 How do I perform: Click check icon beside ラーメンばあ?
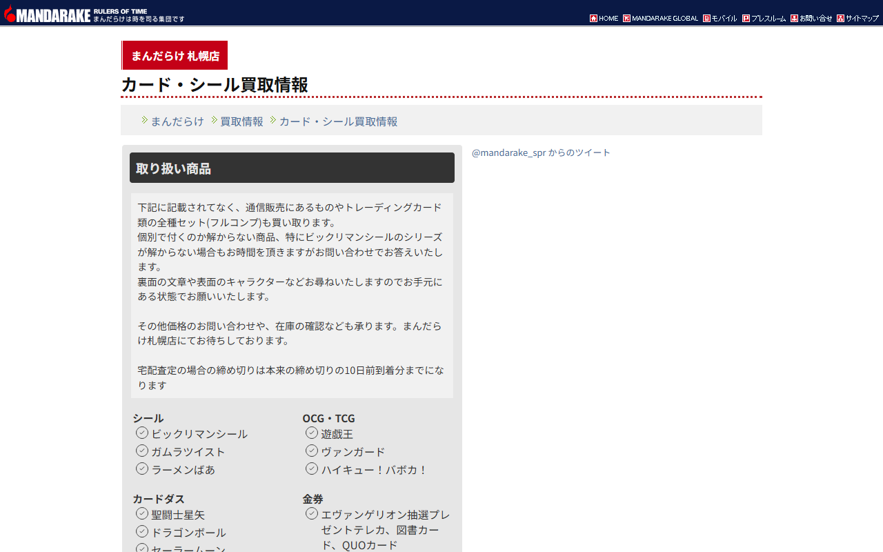[142, 469]
